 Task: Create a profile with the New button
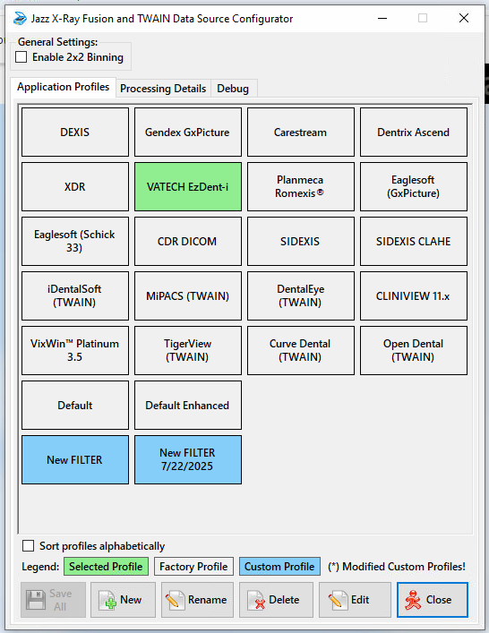(x=124, y=600)
